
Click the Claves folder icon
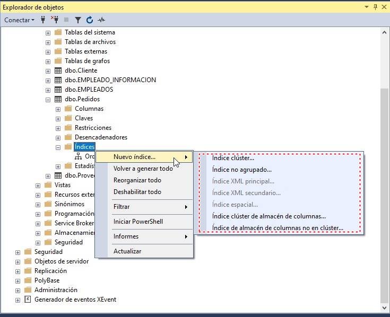(68, 118)
